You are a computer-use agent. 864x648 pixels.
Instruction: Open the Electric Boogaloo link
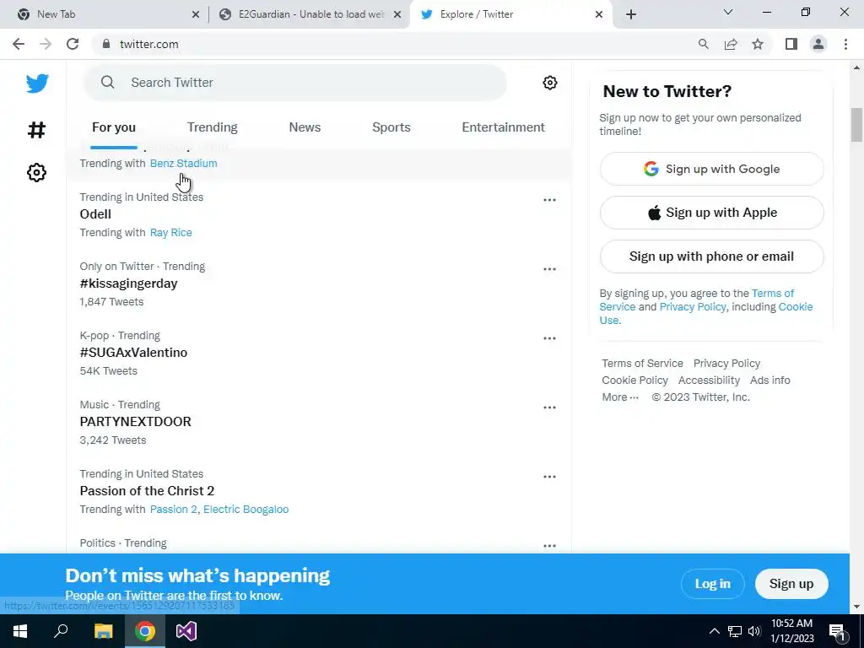[x=246, y=509]
